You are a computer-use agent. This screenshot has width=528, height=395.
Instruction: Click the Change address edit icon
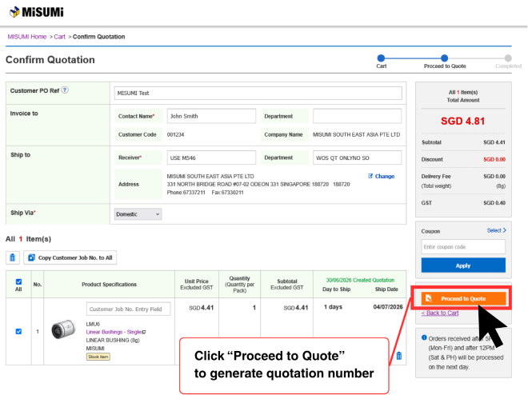pos(370,176)
